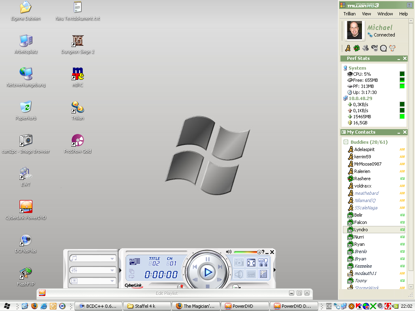
Task: Open the PowerDVD menu list icon
Action: pos(263,274)
